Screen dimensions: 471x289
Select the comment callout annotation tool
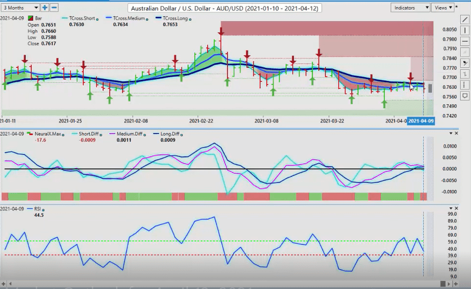coord(464,96)
